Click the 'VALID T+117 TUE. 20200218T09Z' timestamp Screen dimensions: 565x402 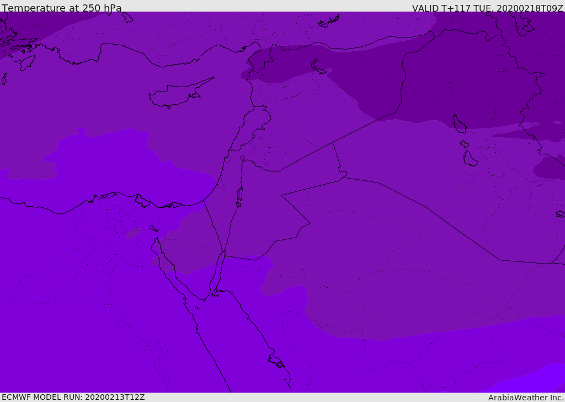(x=488, y=8)
